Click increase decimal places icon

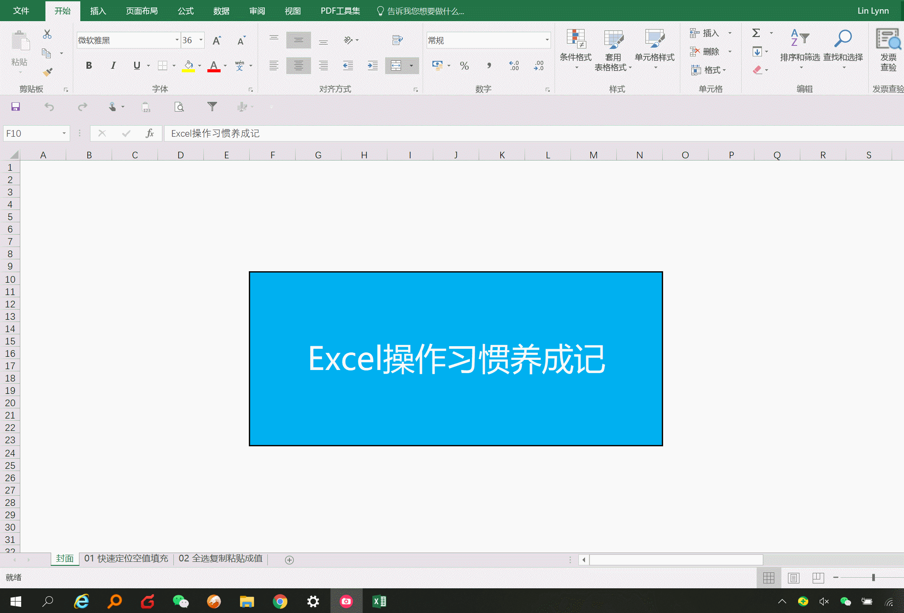pyautogui.click(x=514, y=66)
